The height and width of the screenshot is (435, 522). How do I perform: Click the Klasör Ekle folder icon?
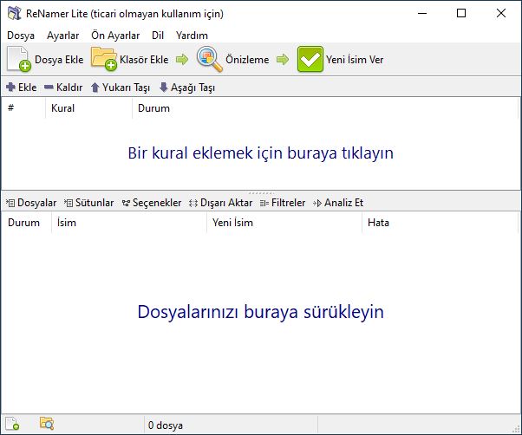[x=104, y=59]
